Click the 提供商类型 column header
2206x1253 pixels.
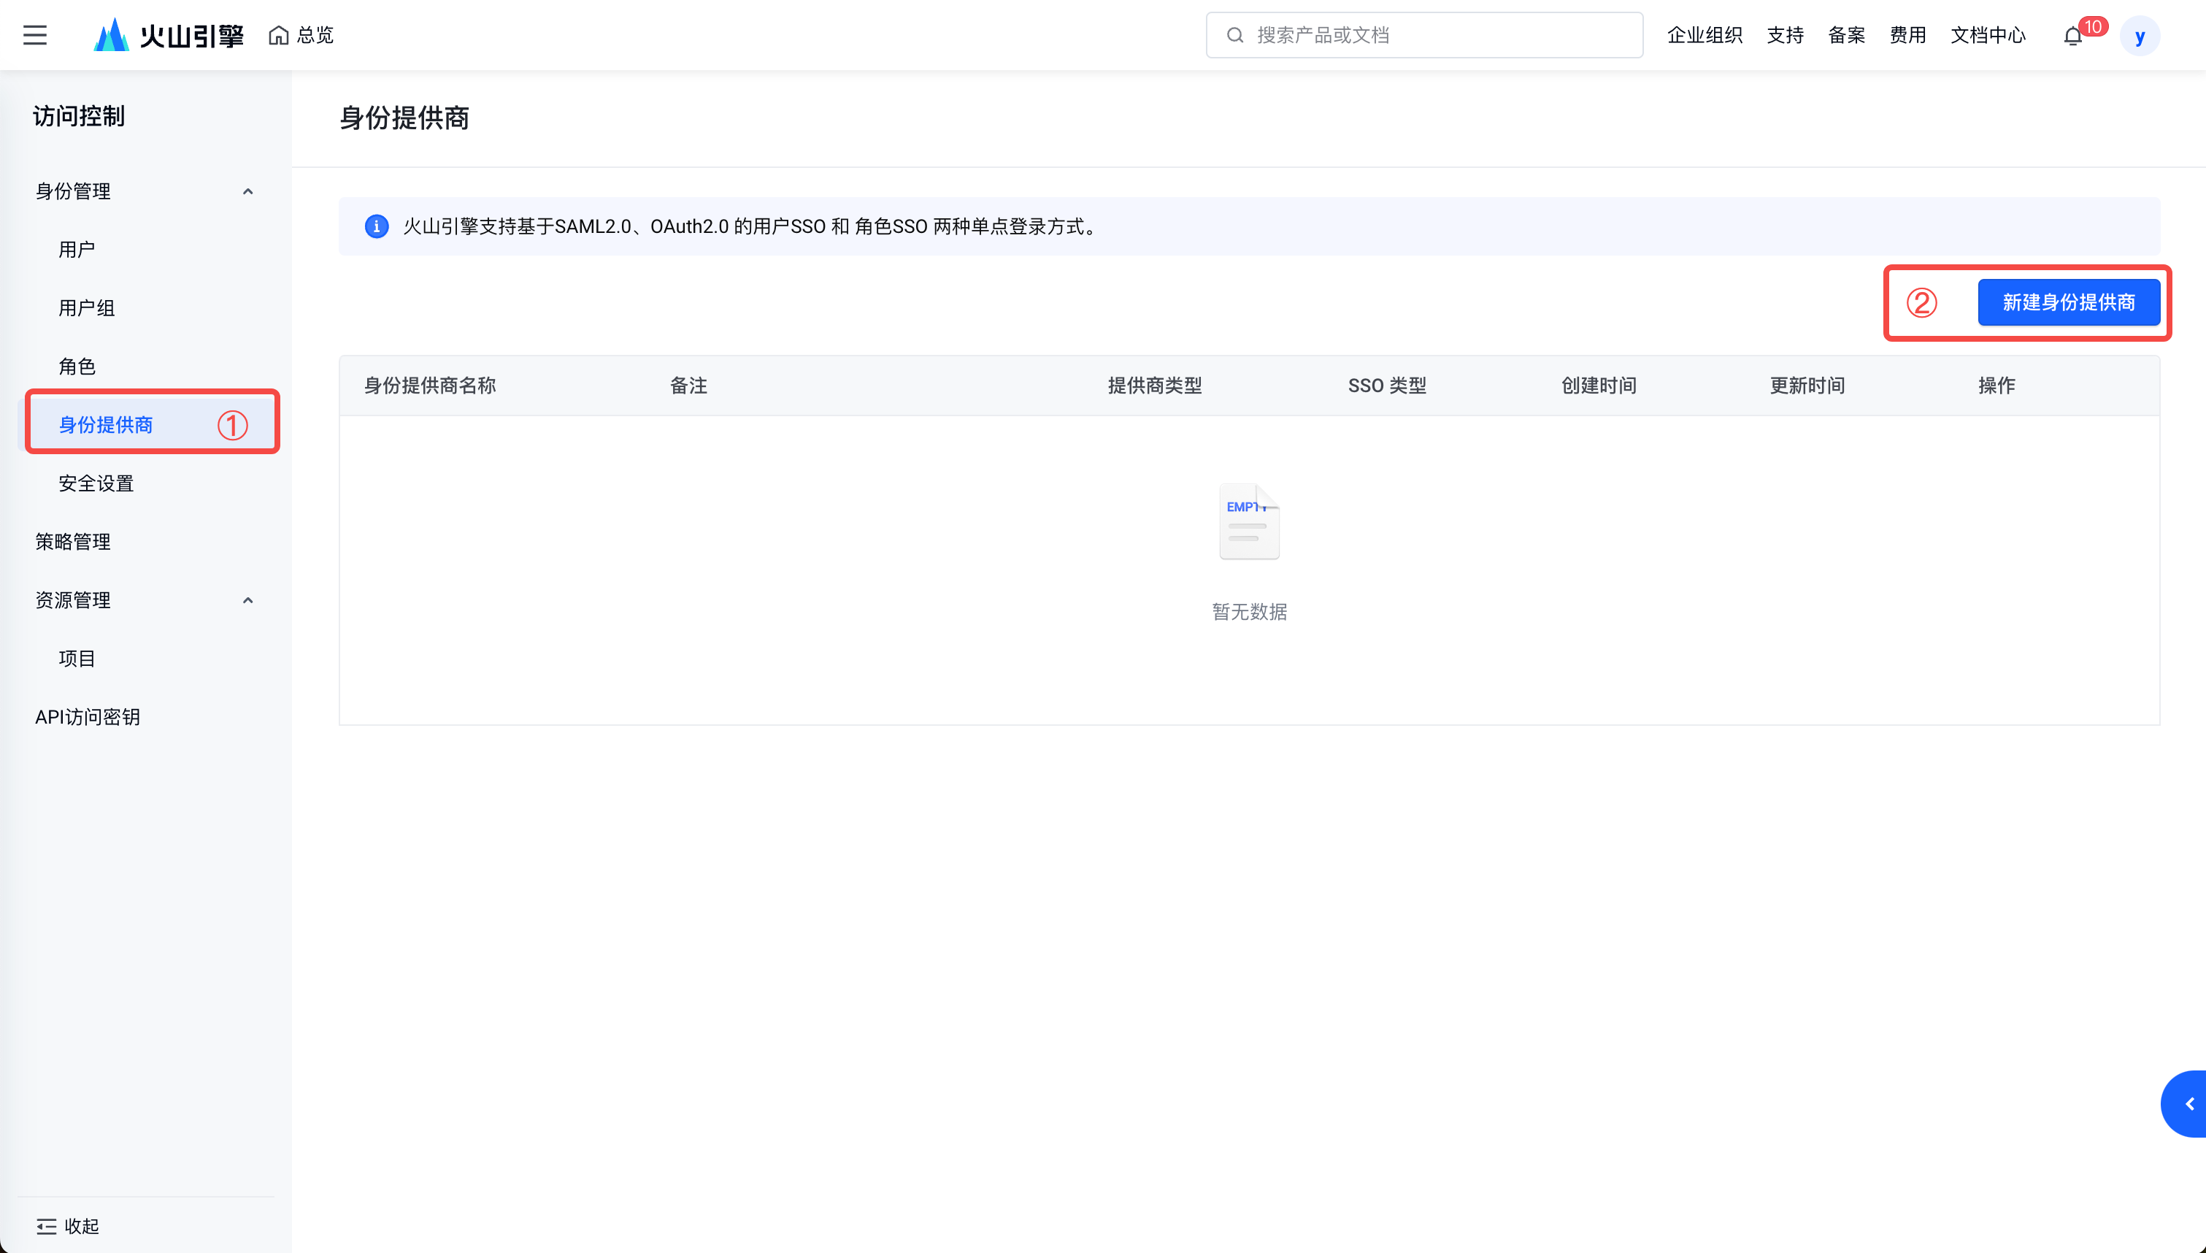(1155, 386)
